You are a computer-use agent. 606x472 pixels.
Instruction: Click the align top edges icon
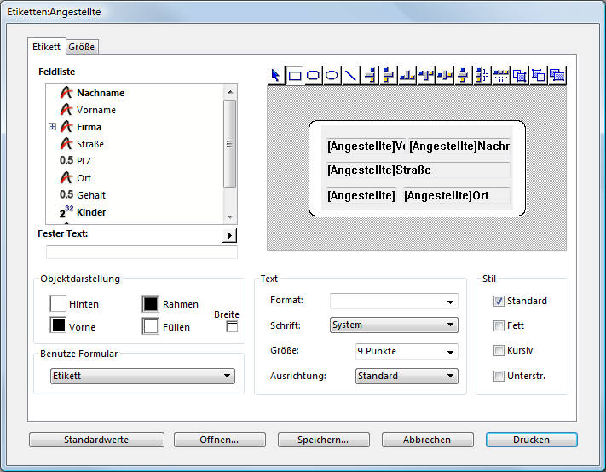426,75
